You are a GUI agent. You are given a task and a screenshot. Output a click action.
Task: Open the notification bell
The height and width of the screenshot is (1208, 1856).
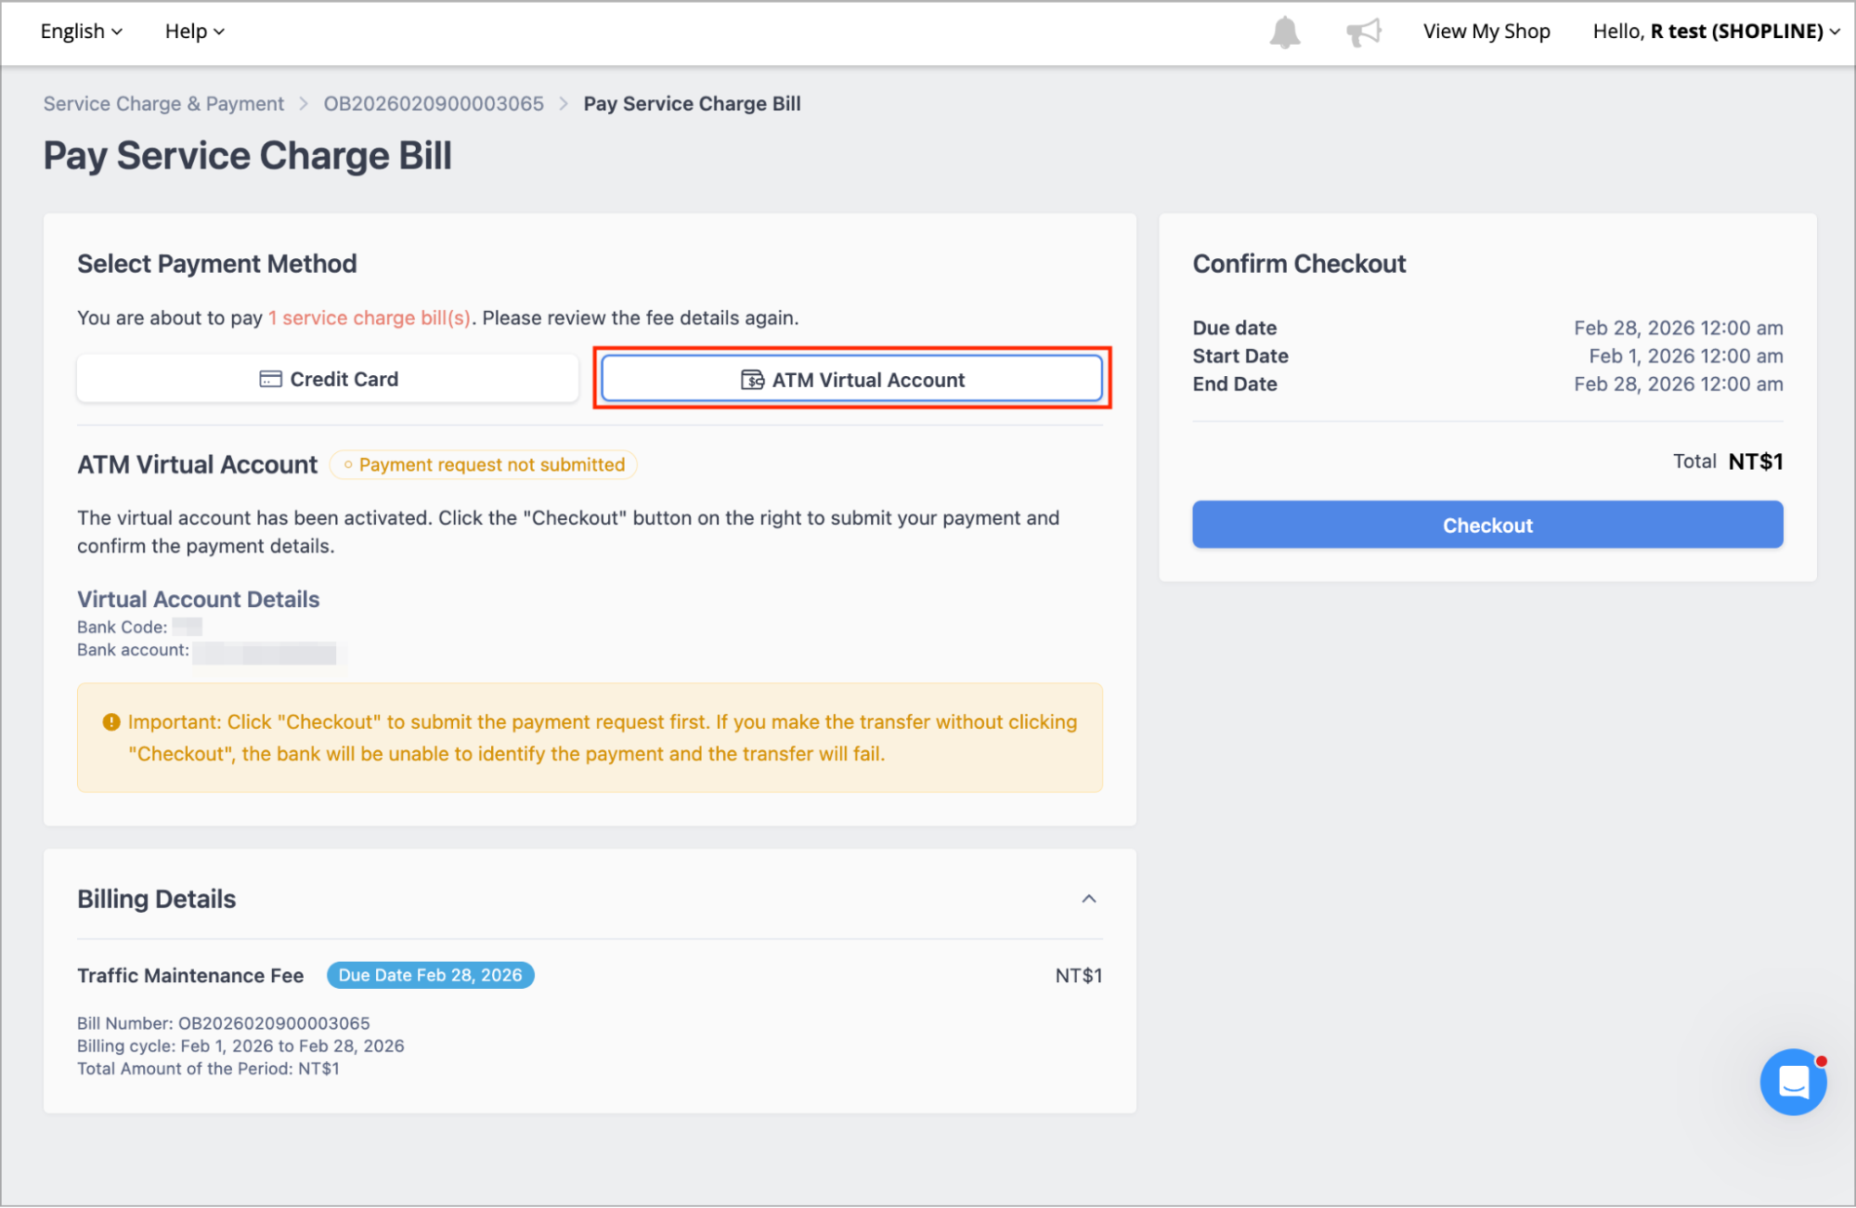[1285, 32]
